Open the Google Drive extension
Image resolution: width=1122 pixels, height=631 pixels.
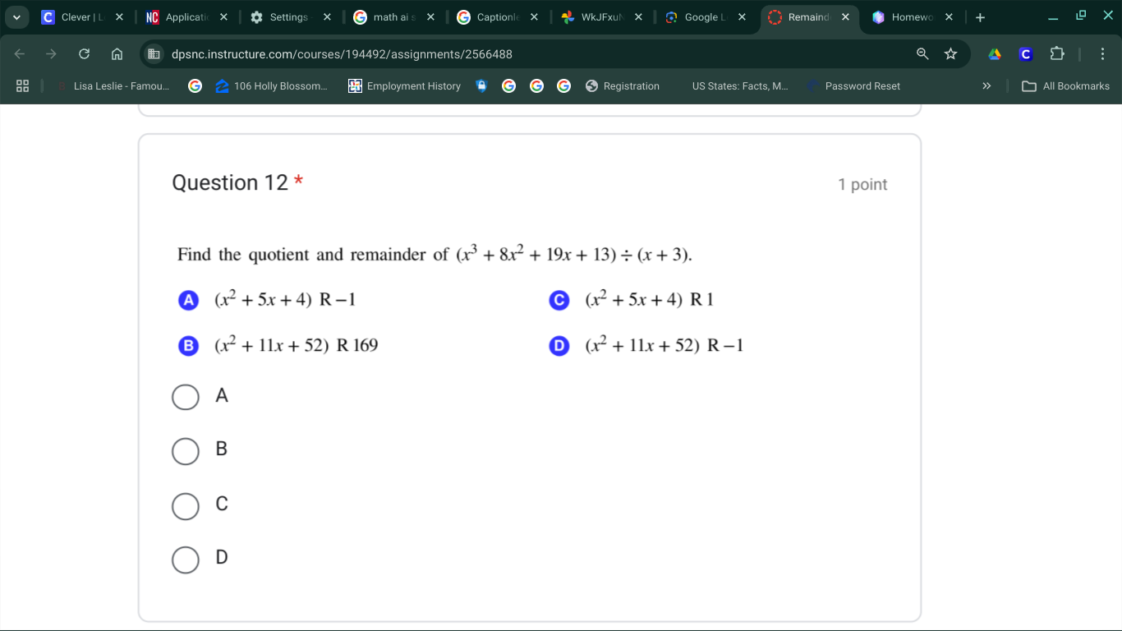click(995, 54)
